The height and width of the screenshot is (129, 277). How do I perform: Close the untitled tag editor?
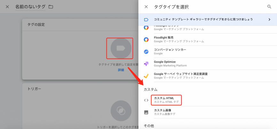pos(7,7)
